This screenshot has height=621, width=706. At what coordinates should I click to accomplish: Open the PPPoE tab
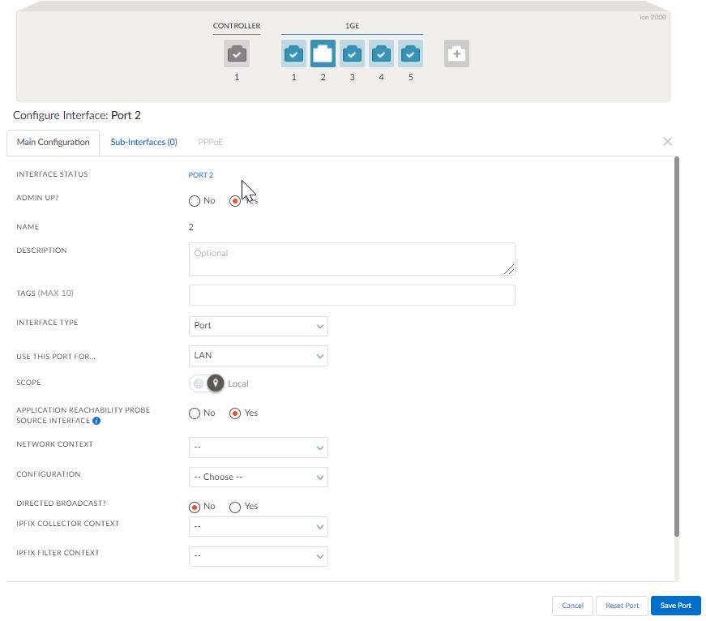pos(210,141)
